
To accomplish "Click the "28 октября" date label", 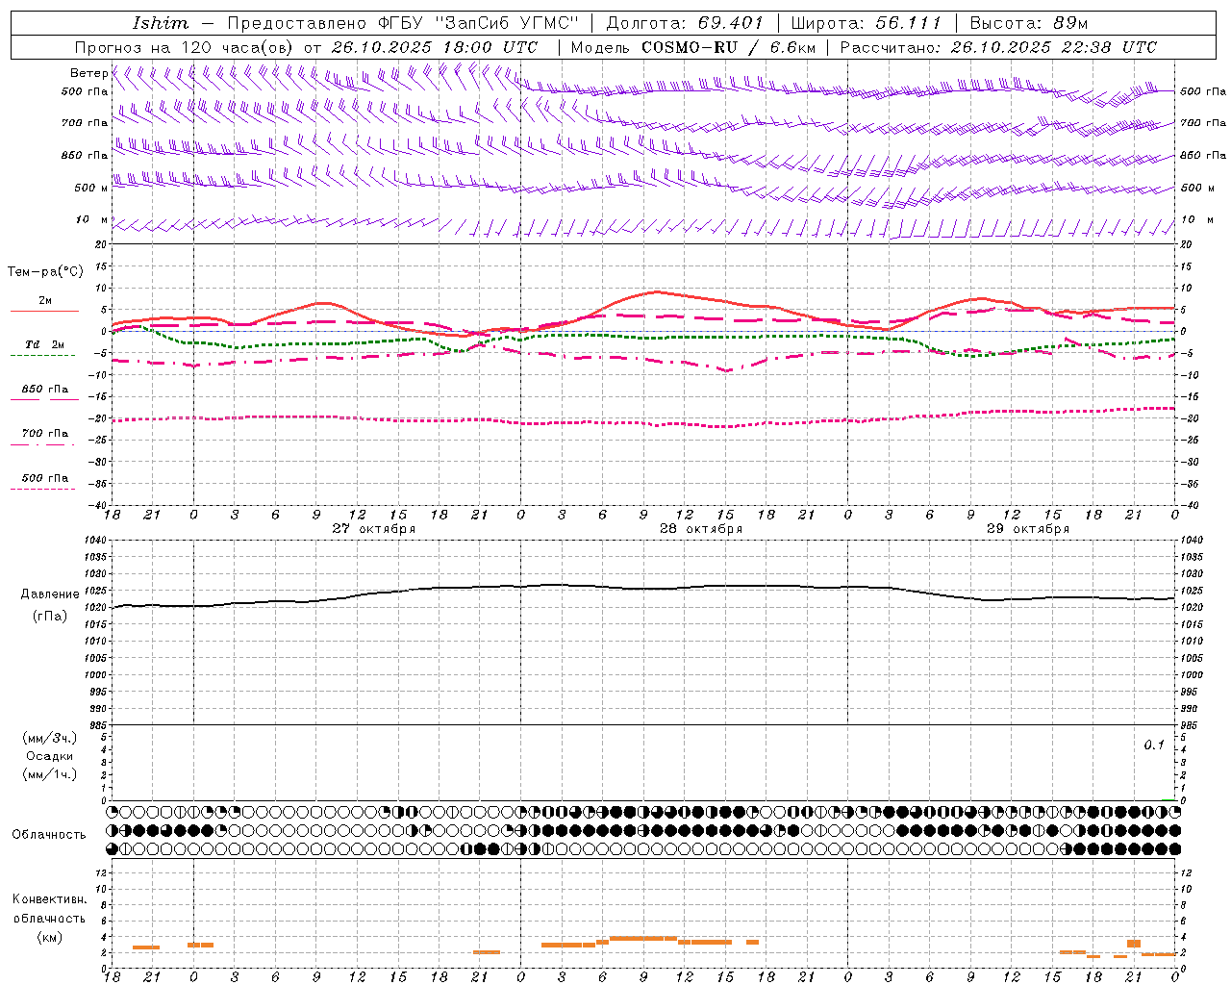I will click(700, 529).
